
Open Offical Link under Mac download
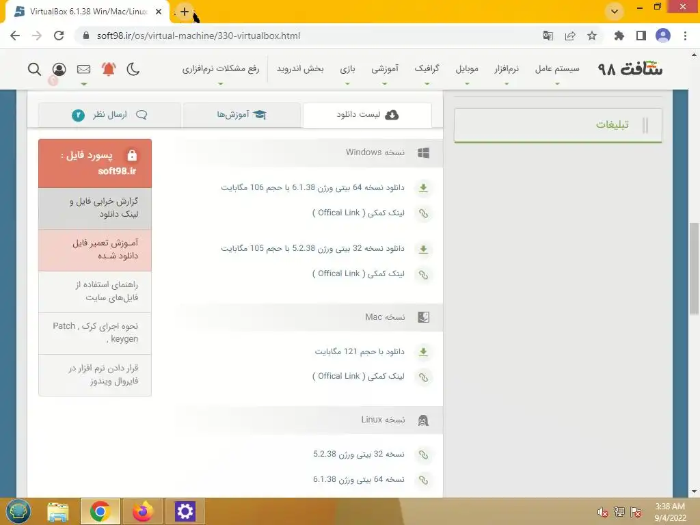point(358,377)
